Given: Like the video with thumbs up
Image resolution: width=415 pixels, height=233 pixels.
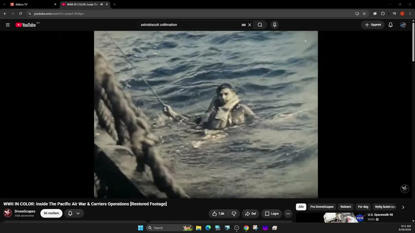Looking at the screenshot, I should tap(218, 214).
